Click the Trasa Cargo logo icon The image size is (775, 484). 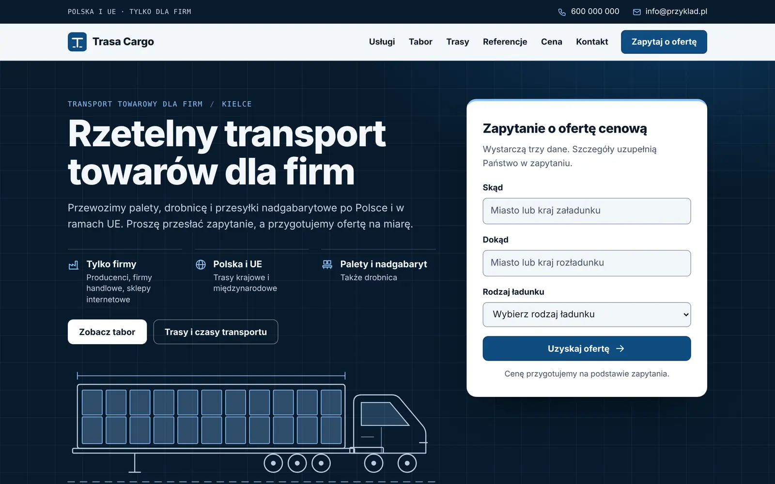pos(77,42)
